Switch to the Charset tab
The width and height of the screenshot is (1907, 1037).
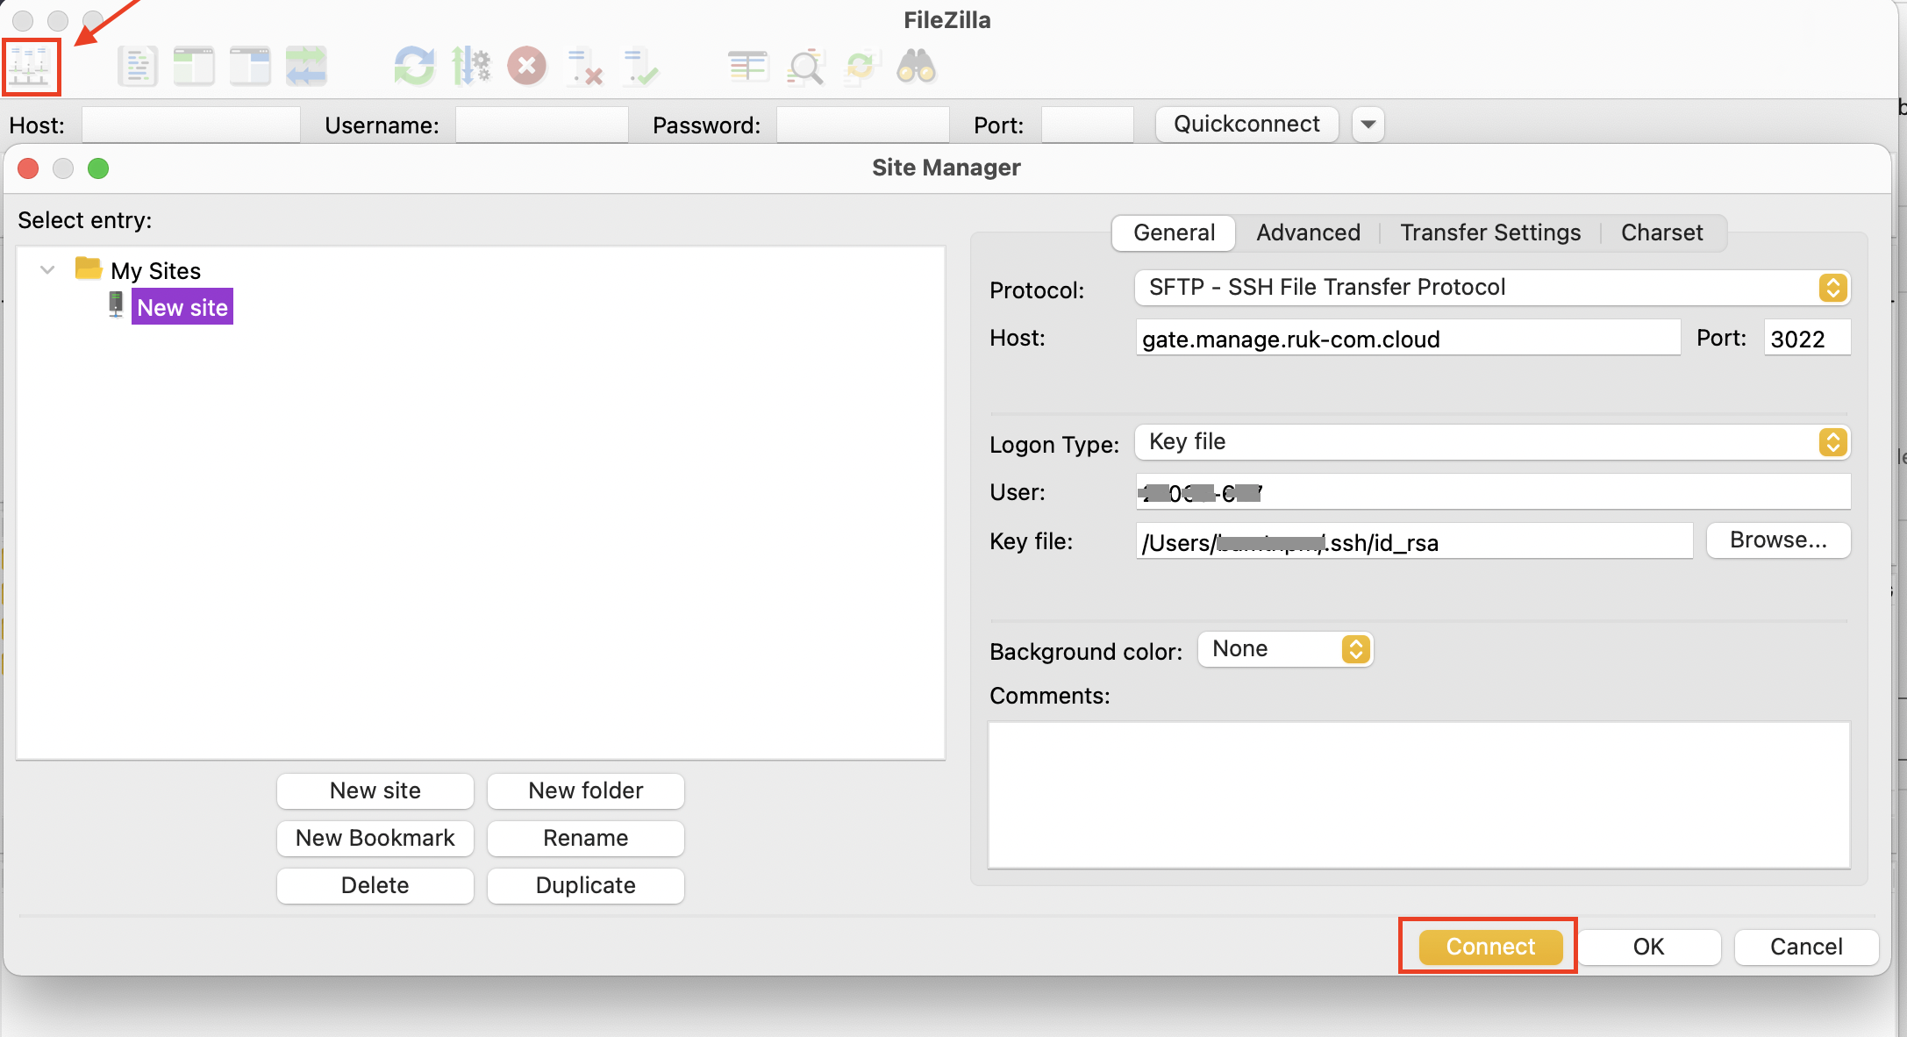point(1661,232)
